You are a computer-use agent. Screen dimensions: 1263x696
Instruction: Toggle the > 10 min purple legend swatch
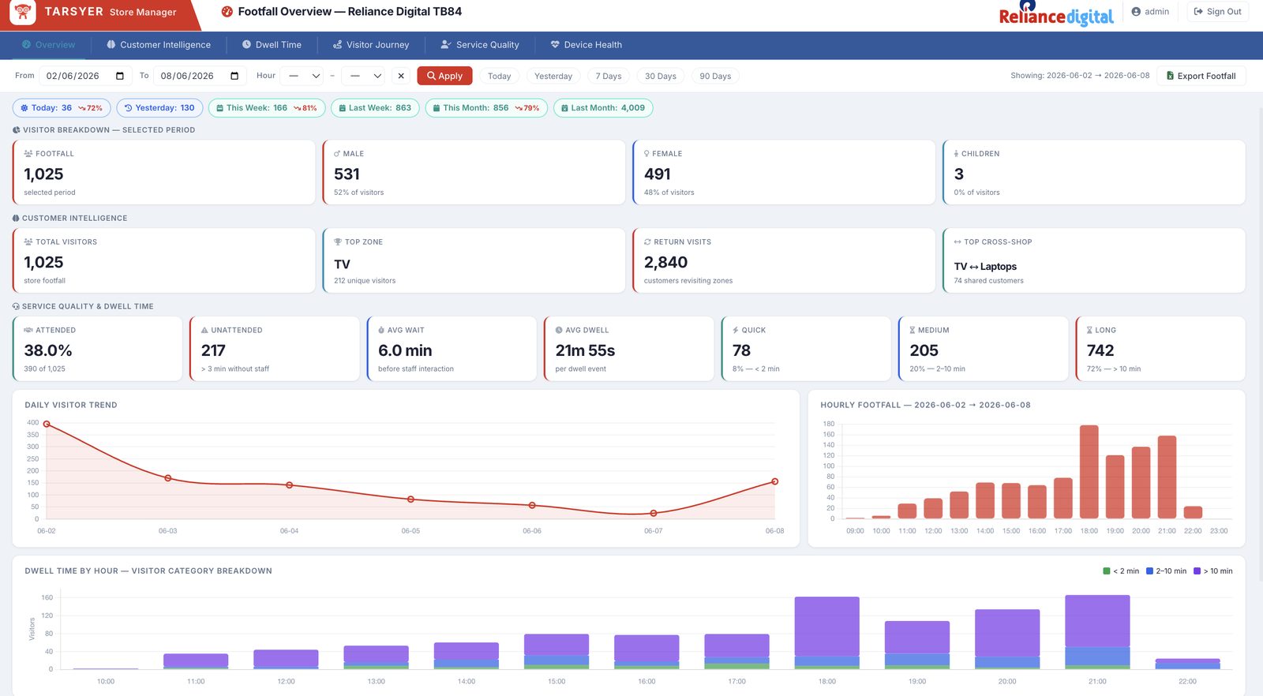tap(1197, 571)
